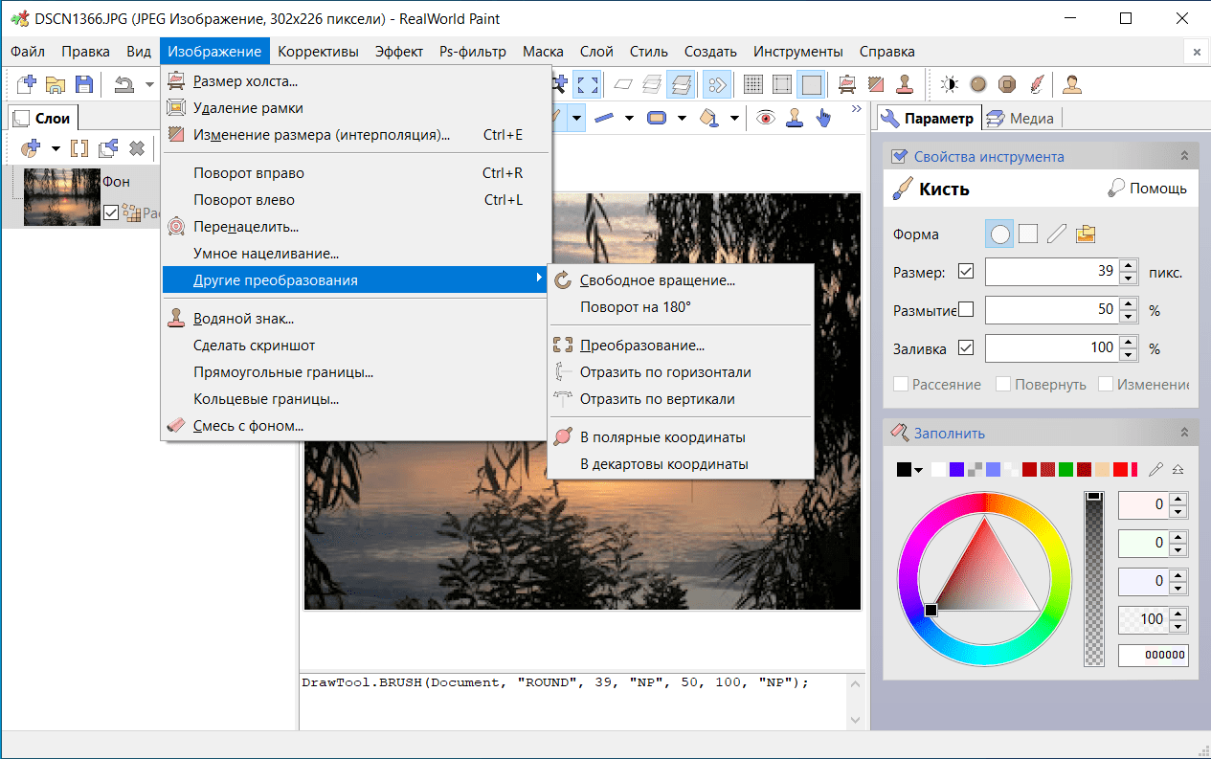Select the blue Line drawing tool
This screenshot has width=1211, height=759.
604,118
